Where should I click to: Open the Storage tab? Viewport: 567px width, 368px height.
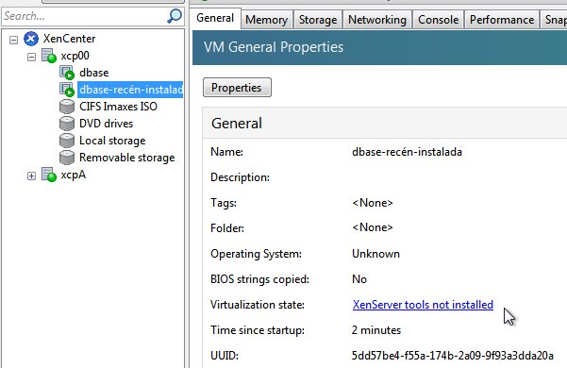[x=318, y=20]
